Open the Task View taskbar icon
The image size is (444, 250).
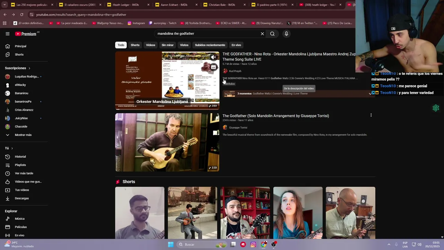(x=233, y=244)
